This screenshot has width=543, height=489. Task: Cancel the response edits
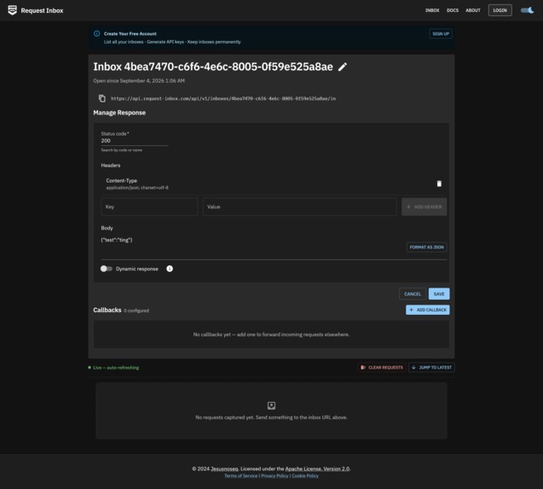413,294
